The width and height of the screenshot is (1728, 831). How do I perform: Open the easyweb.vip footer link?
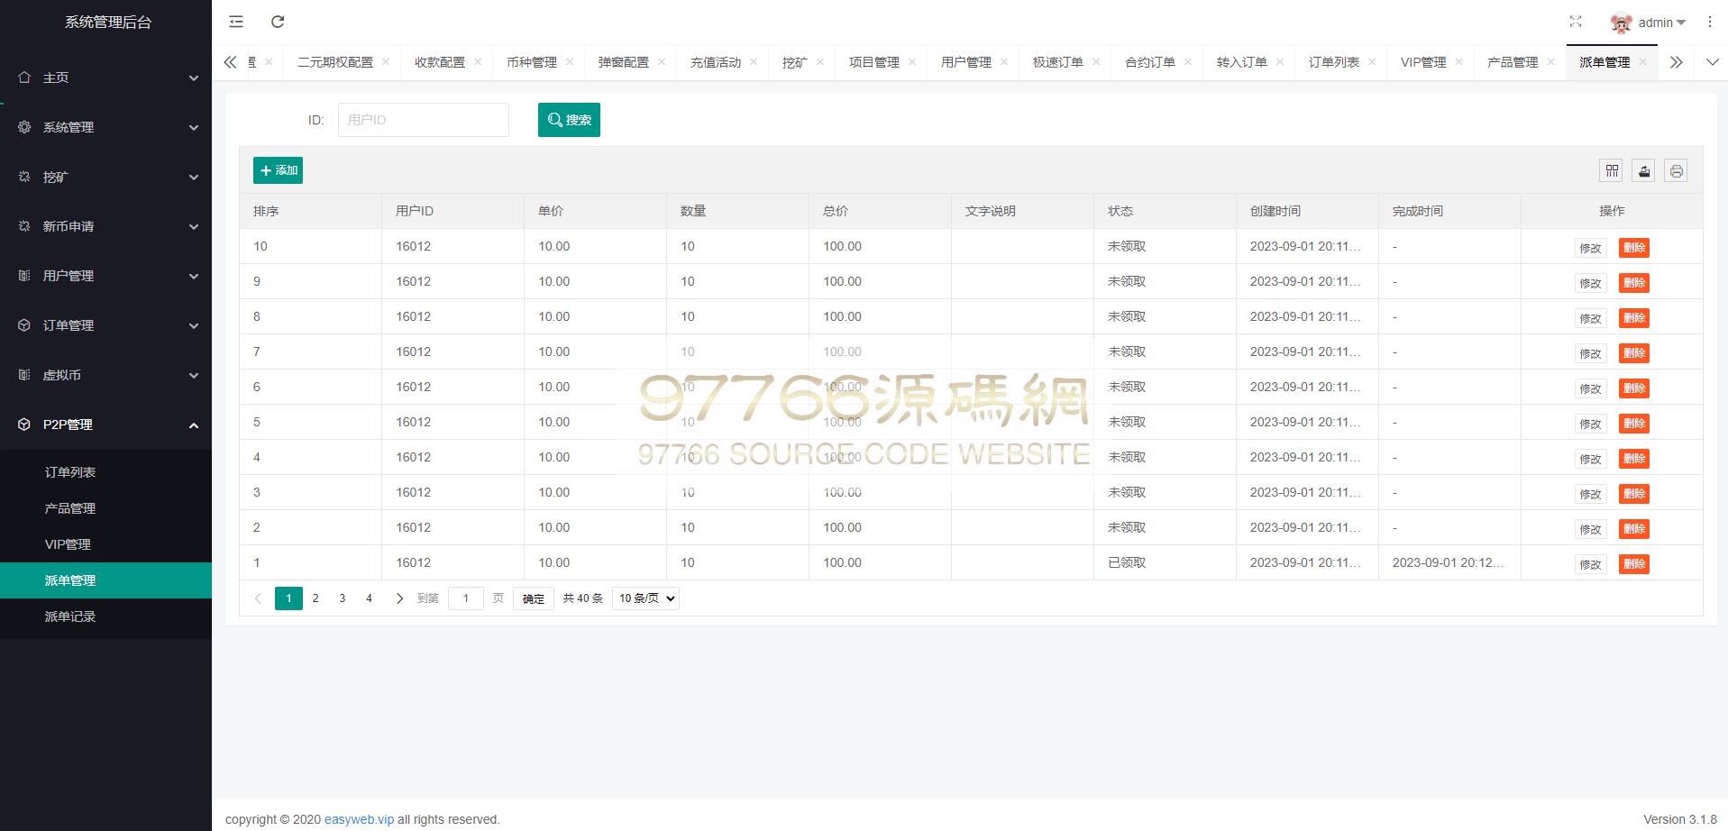[359, 819]
